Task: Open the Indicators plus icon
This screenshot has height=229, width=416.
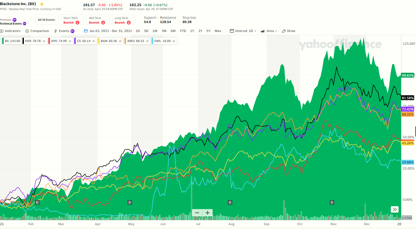Action: [2, 31]
